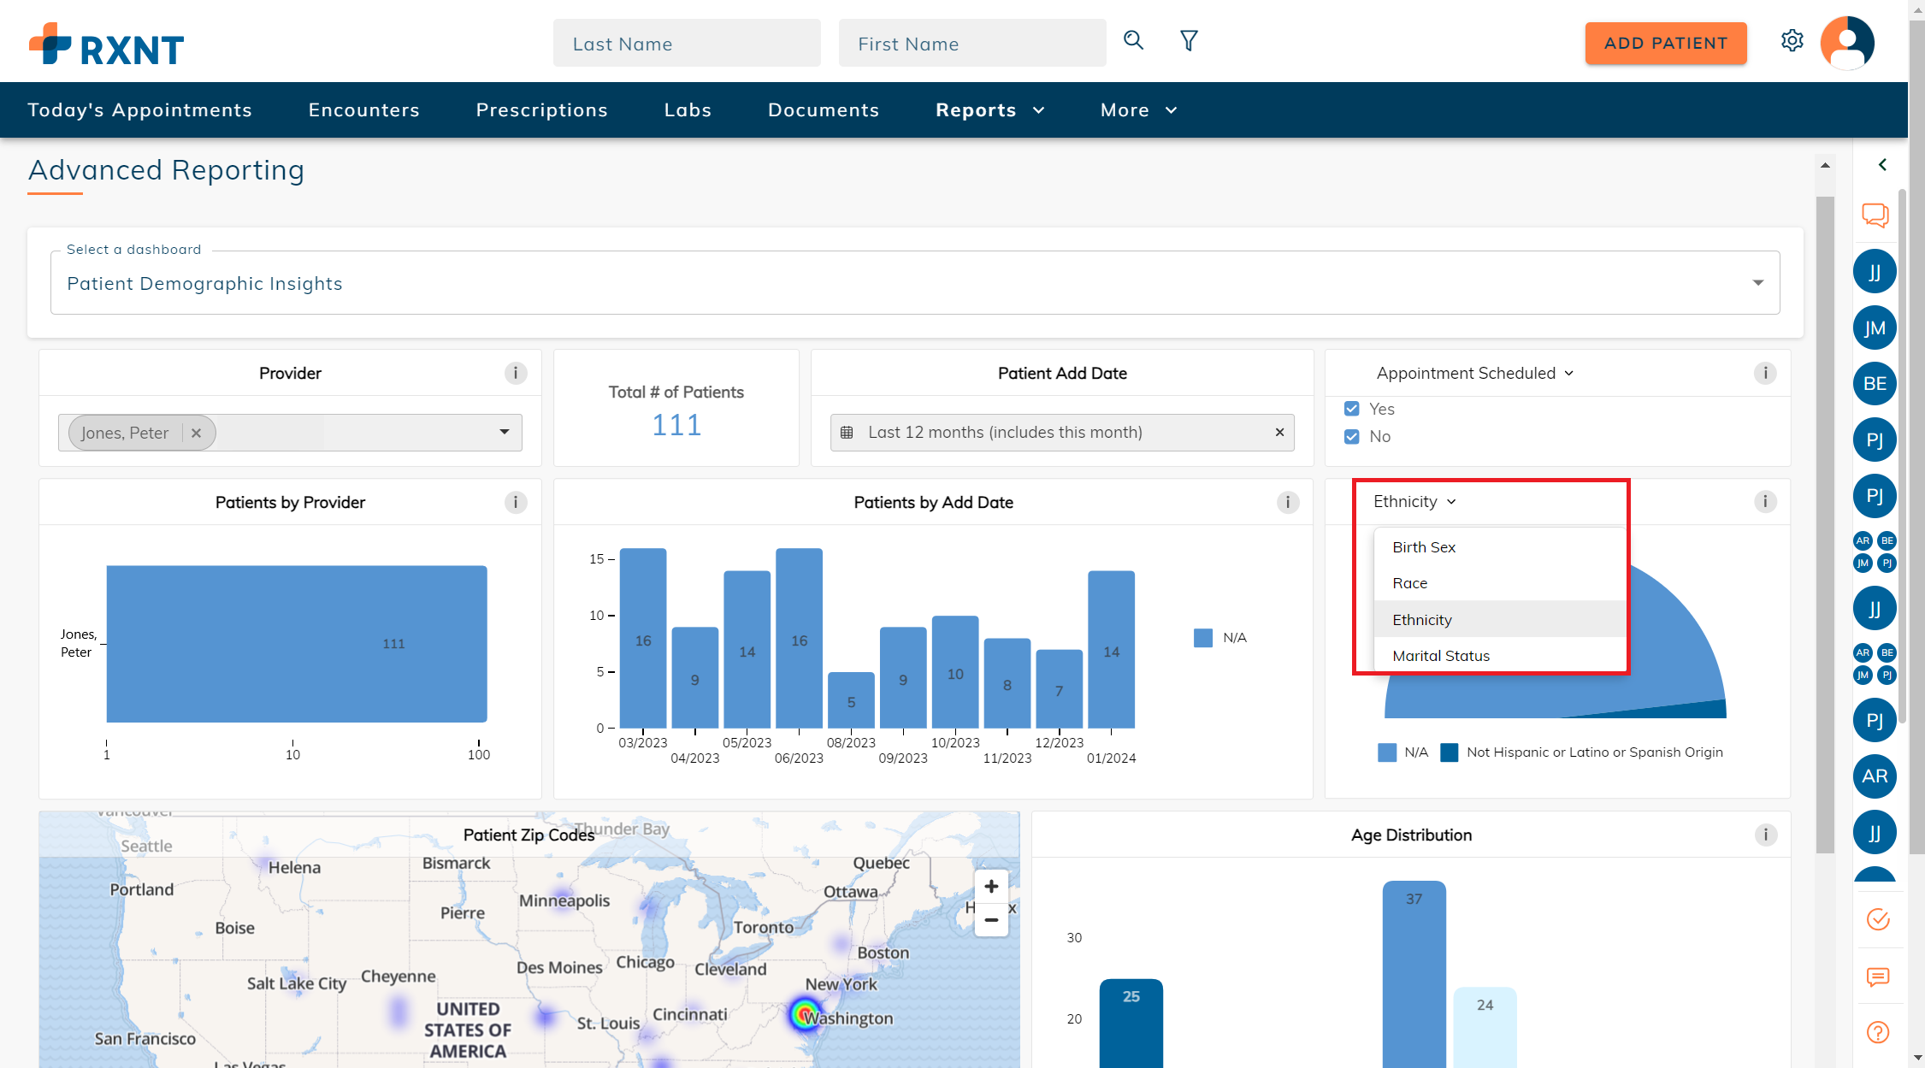Select Marital Status from the list
Screen dimensions: 1925x1068
[x=1441, y=656]
